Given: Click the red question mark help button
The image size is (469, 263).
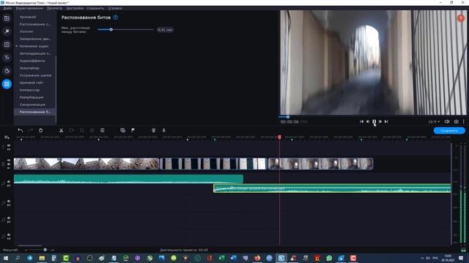Looking at the screenshot, I should (x=461, y=18).
